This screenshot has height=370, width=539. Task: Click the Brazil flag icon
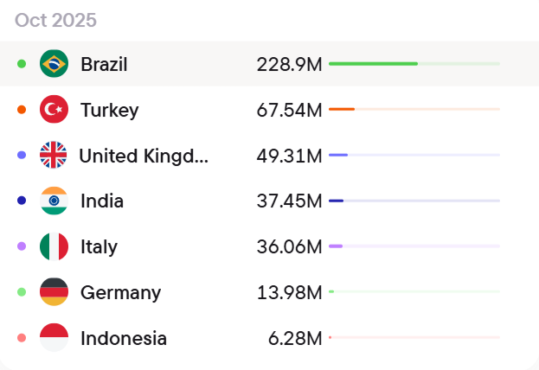pos(54,64)
